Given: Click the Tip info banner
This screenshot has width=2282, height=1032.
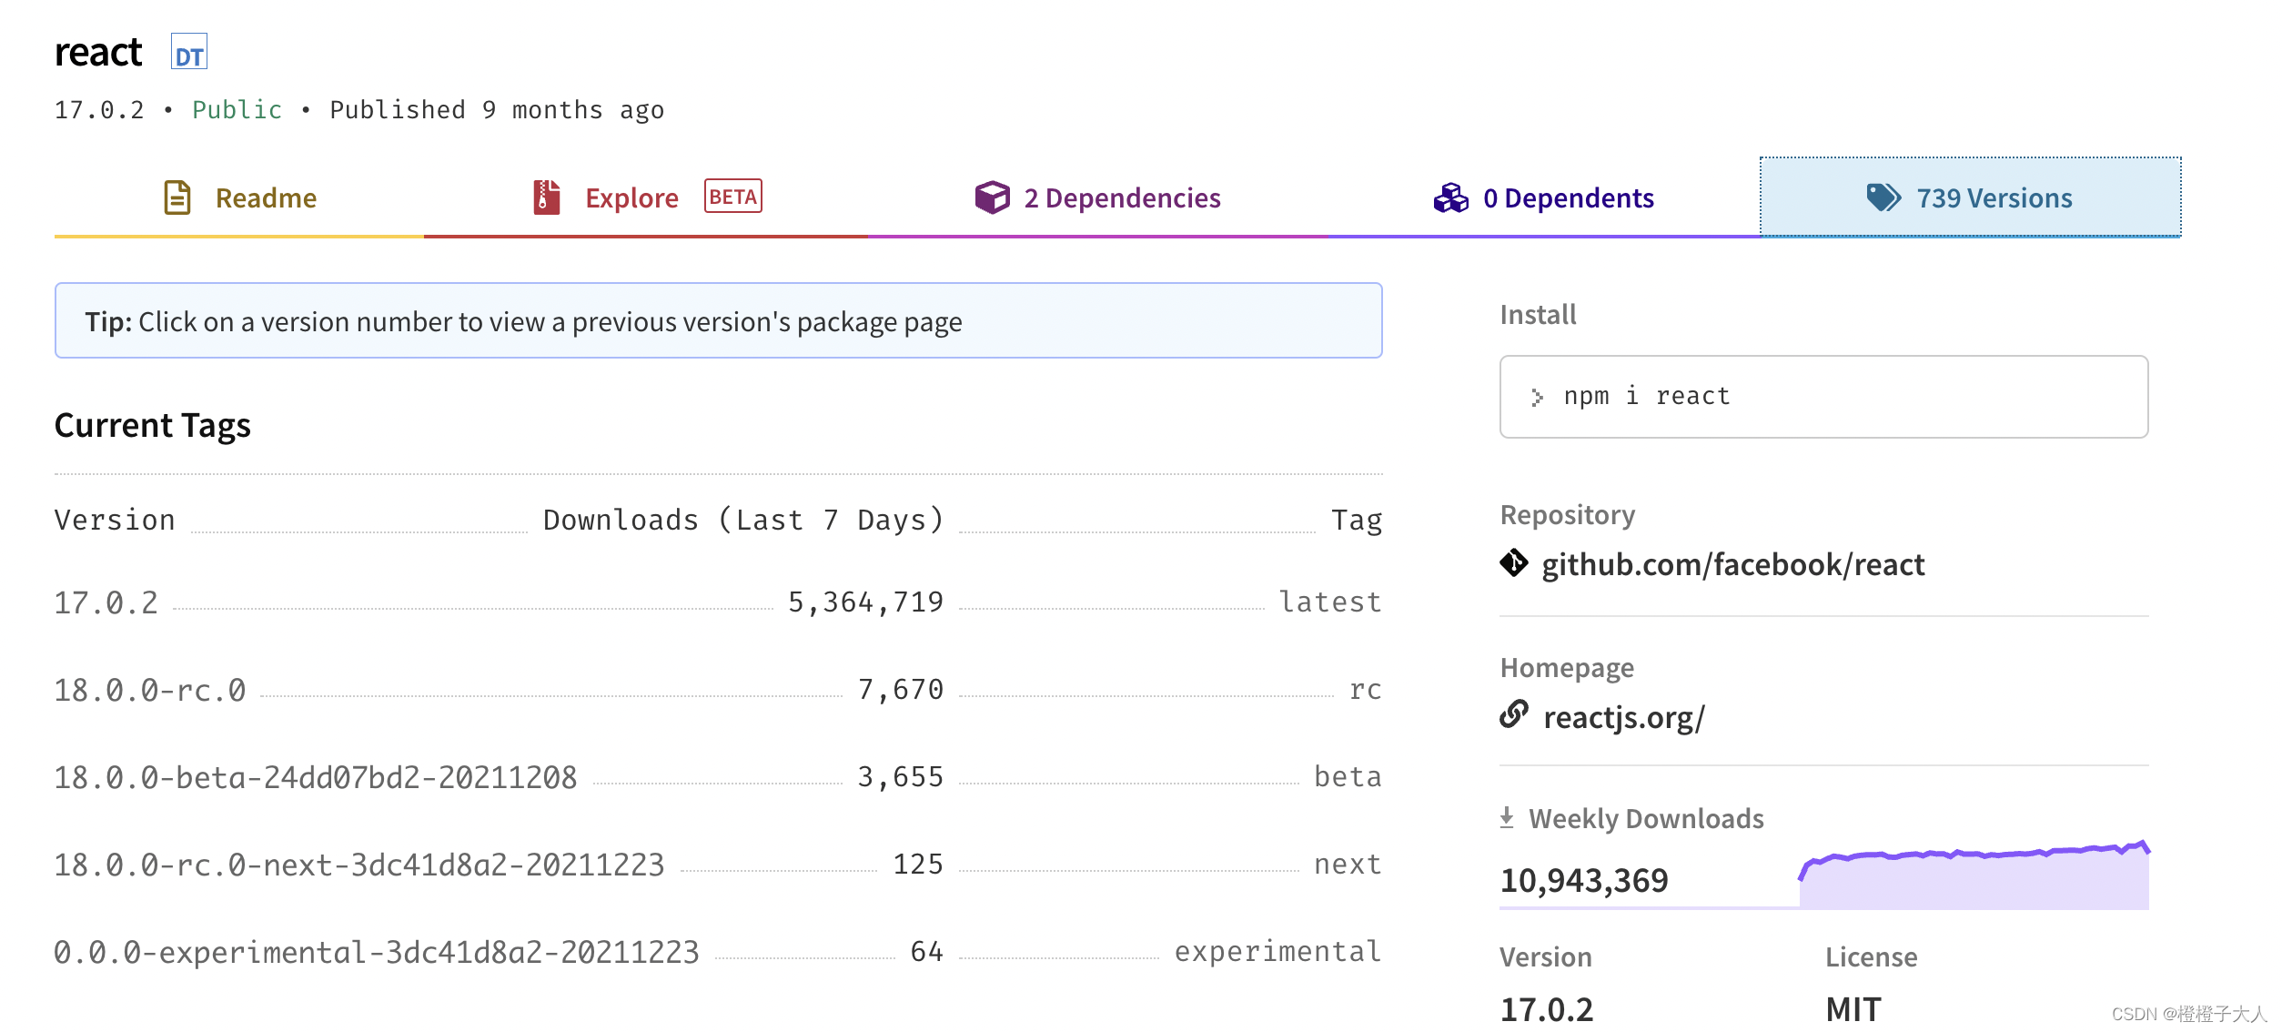Looking at the screenshot, I should click(719, 320).
